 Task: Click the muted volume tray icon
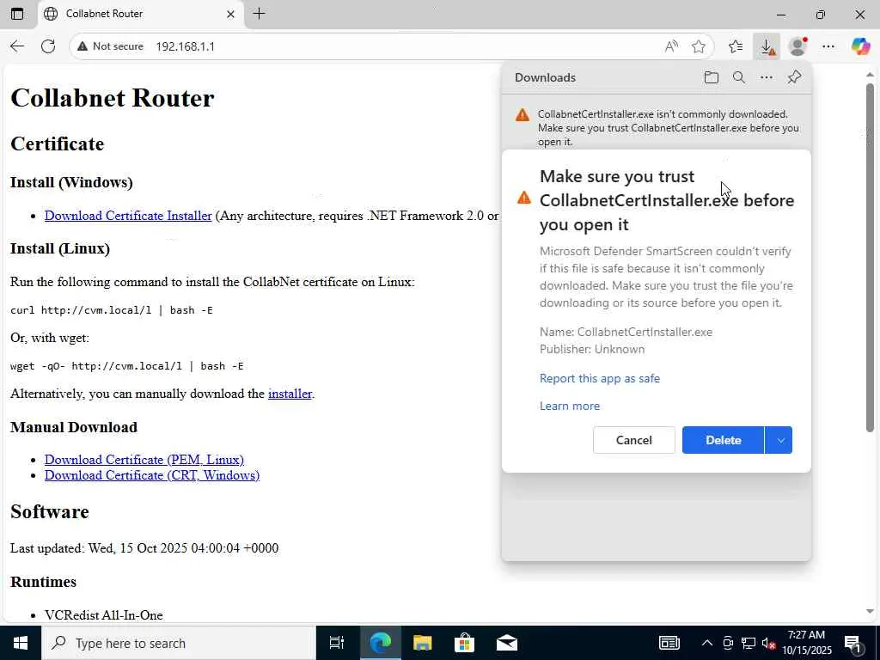click(x=768, y=643)
